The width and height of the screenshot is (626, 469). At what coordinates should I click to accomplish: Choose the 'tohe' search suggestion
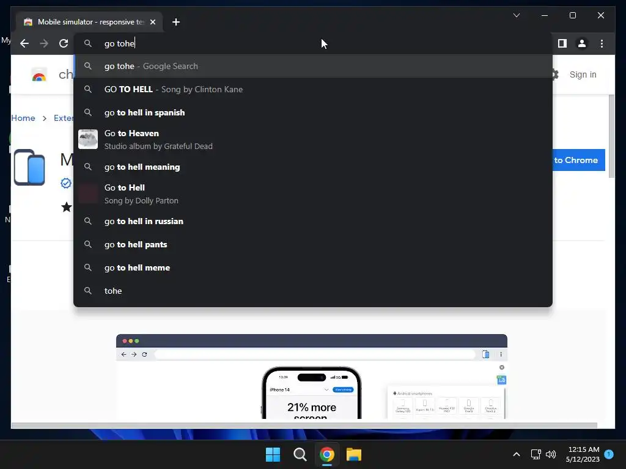pyautogui.click(x=313, y=291)
